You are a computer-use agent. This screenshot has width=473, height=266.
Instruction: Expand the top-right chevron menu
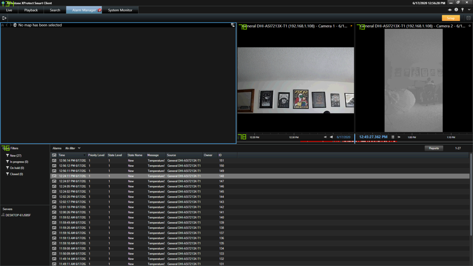tap(469, 10)
